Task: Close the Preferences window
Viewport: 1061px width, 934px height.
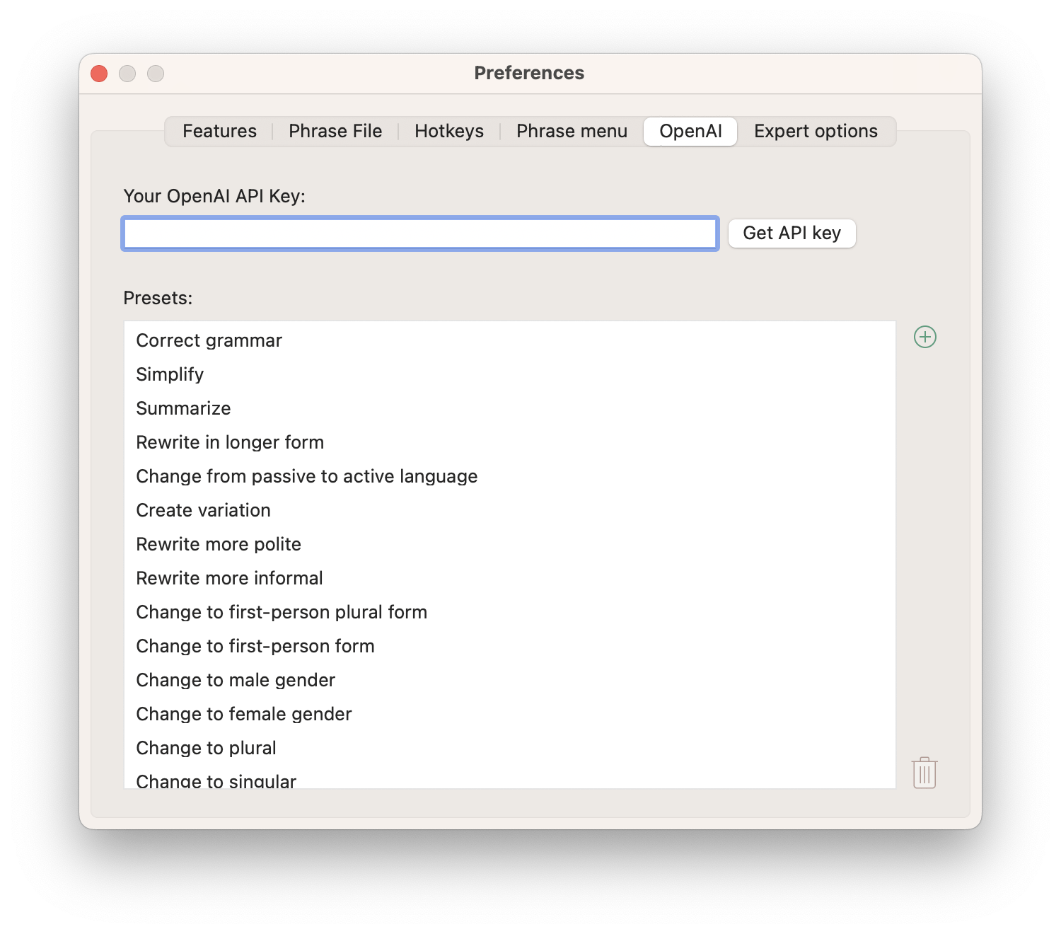Action: [x=99, y=74]
